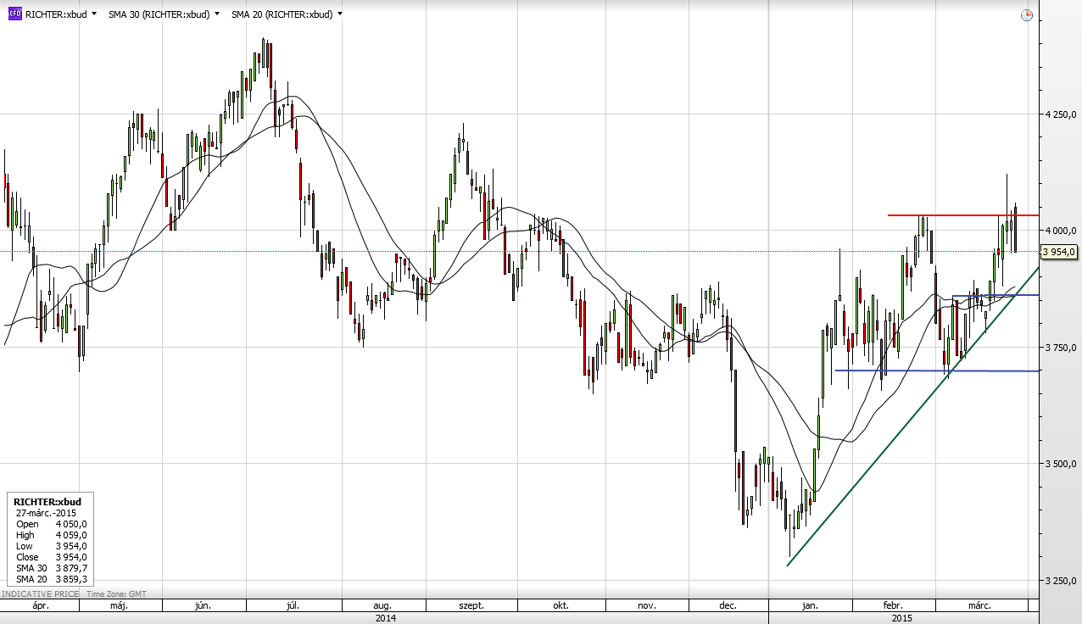Click the nov. month label
This screenshot has width=1082, height=624.
646,605
